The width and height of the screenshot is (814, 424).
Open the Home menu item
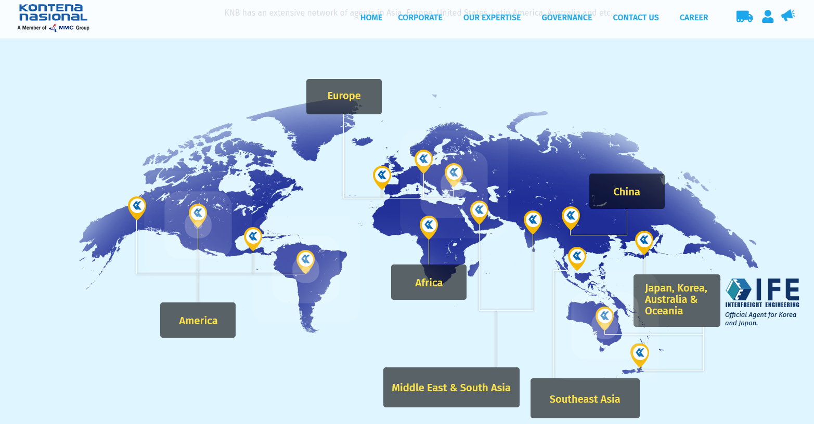pyautogui.click(x=371, y=18)
